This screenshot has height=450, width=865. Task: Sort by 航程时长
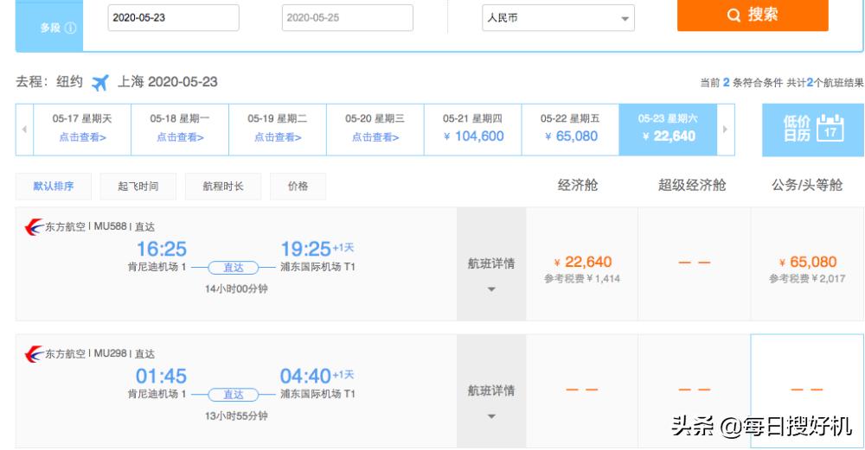(223, 187)
